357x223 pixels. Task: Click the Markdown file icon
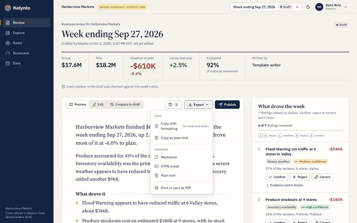coord(156,157)
